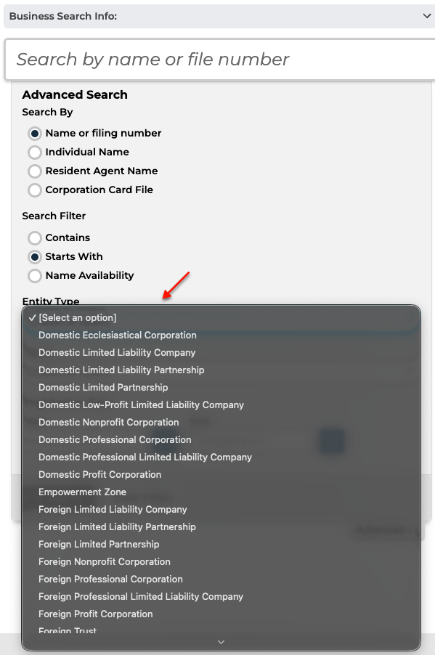435x655 pixels.
Task: Select Individual Name radio option
Action: pos(35,152)
